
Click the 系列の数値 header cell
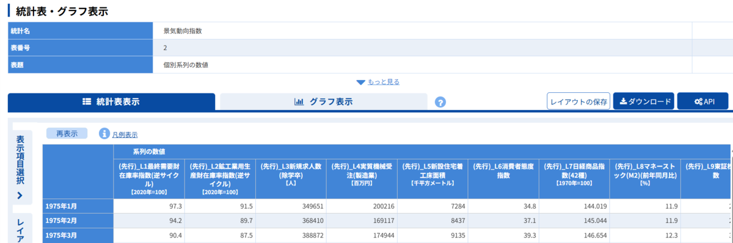pos(422,151)
